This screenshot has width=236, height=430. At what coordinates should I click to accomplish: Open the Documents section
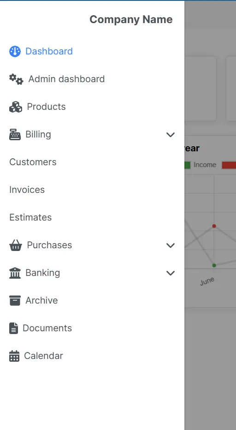[x=47, y=328]
